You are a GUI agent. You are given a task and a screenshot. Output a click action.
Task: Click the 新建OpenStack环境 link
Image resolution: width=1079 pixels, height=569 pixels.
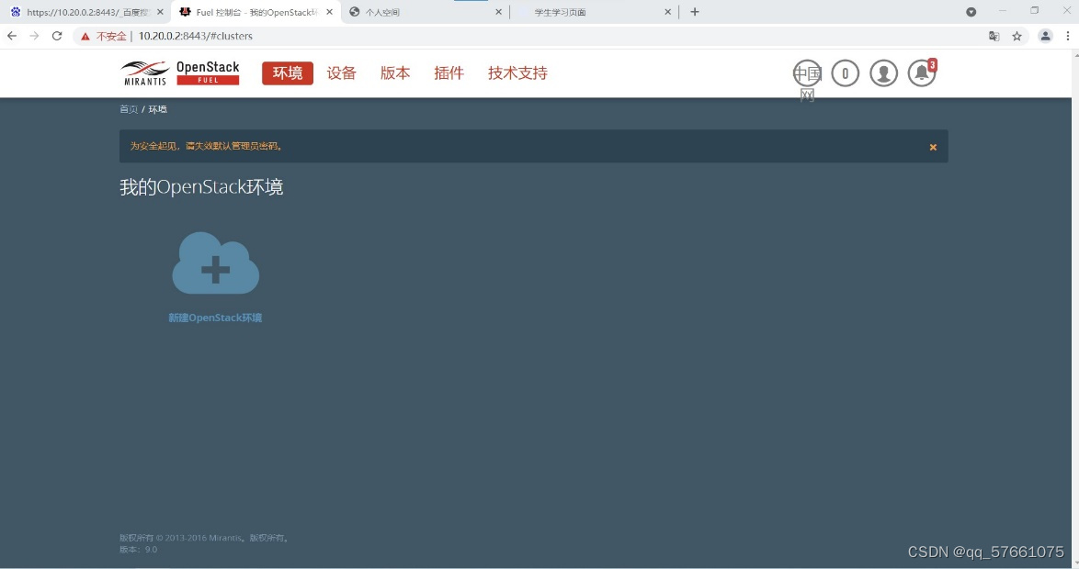point(215,317)
